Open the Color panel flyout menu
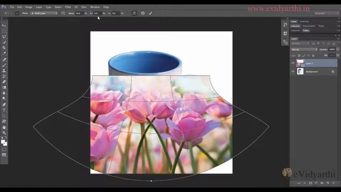Image resolution: width=341 pixels, height=192 pixels. click(338, 21)
